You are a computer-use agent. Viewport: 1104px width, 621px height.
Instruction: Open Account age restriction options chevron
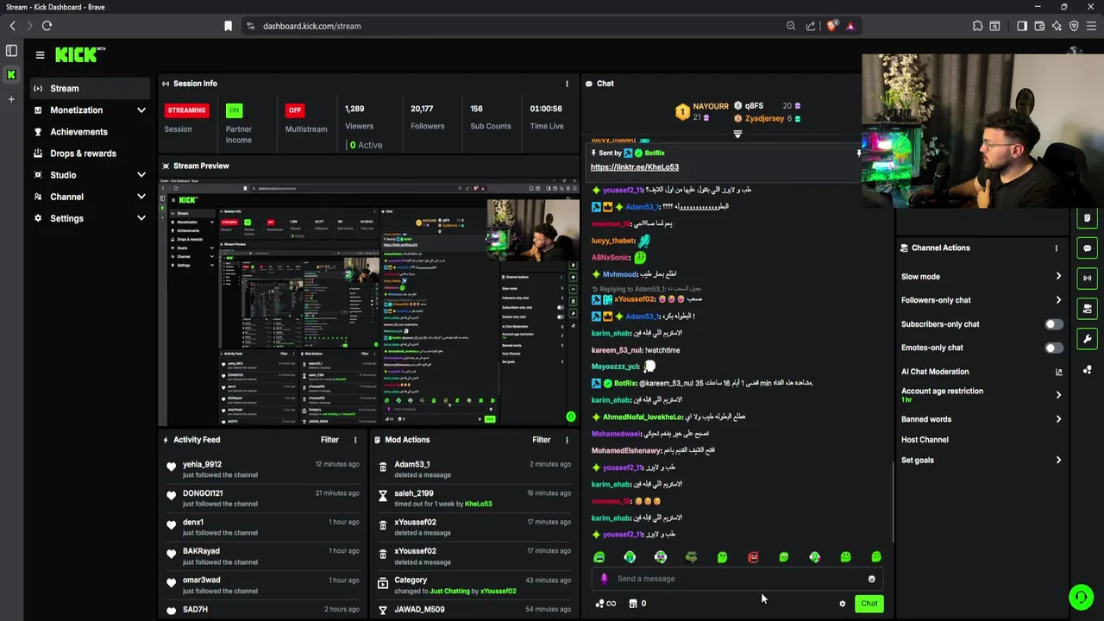[1058, 395]
